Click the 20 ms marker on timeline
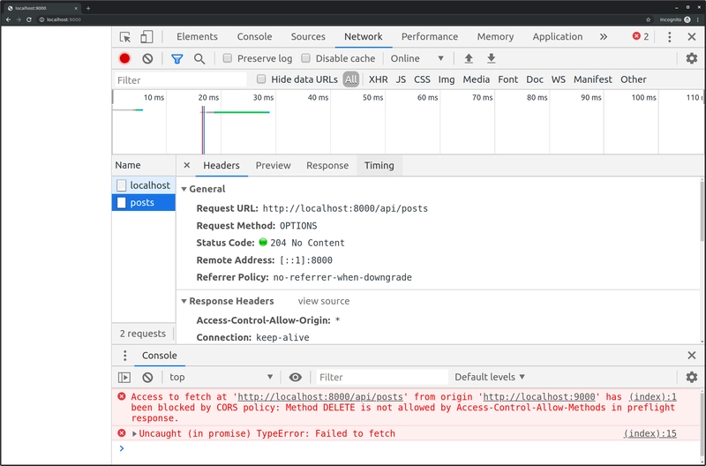Image resolution: width=706 pixels, height=466 pixels. [208, 97]
